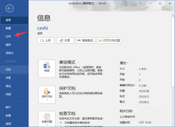This screenshot has width=175, height=127.
Task: Click the 0 分钟 editing time value
Action: tap(143, 86)
